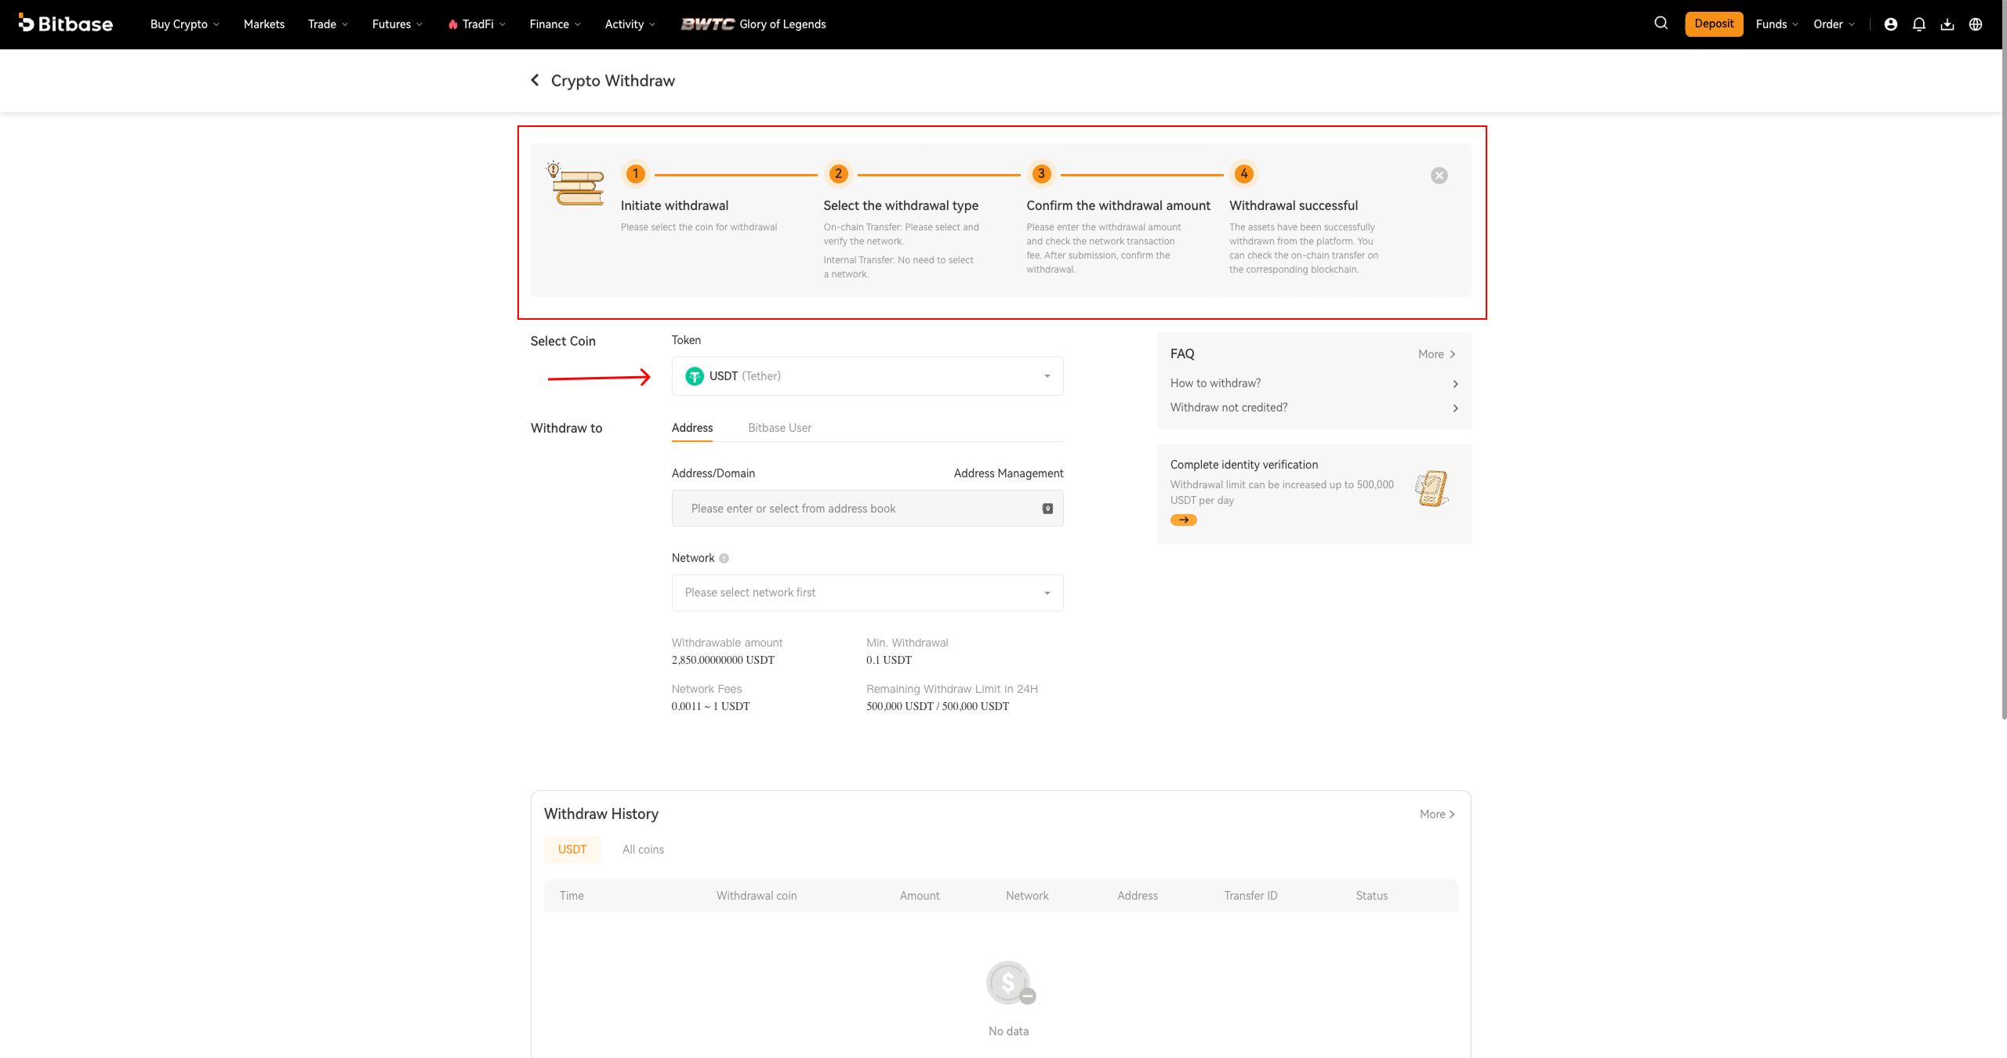
Task: Click the Network column header in history
Action: click(1027, 896)
